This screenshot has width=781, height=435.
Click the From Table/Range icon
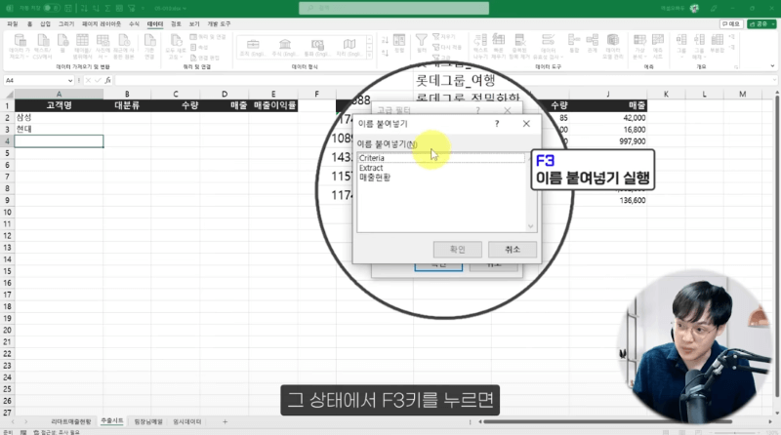(82, 46)
